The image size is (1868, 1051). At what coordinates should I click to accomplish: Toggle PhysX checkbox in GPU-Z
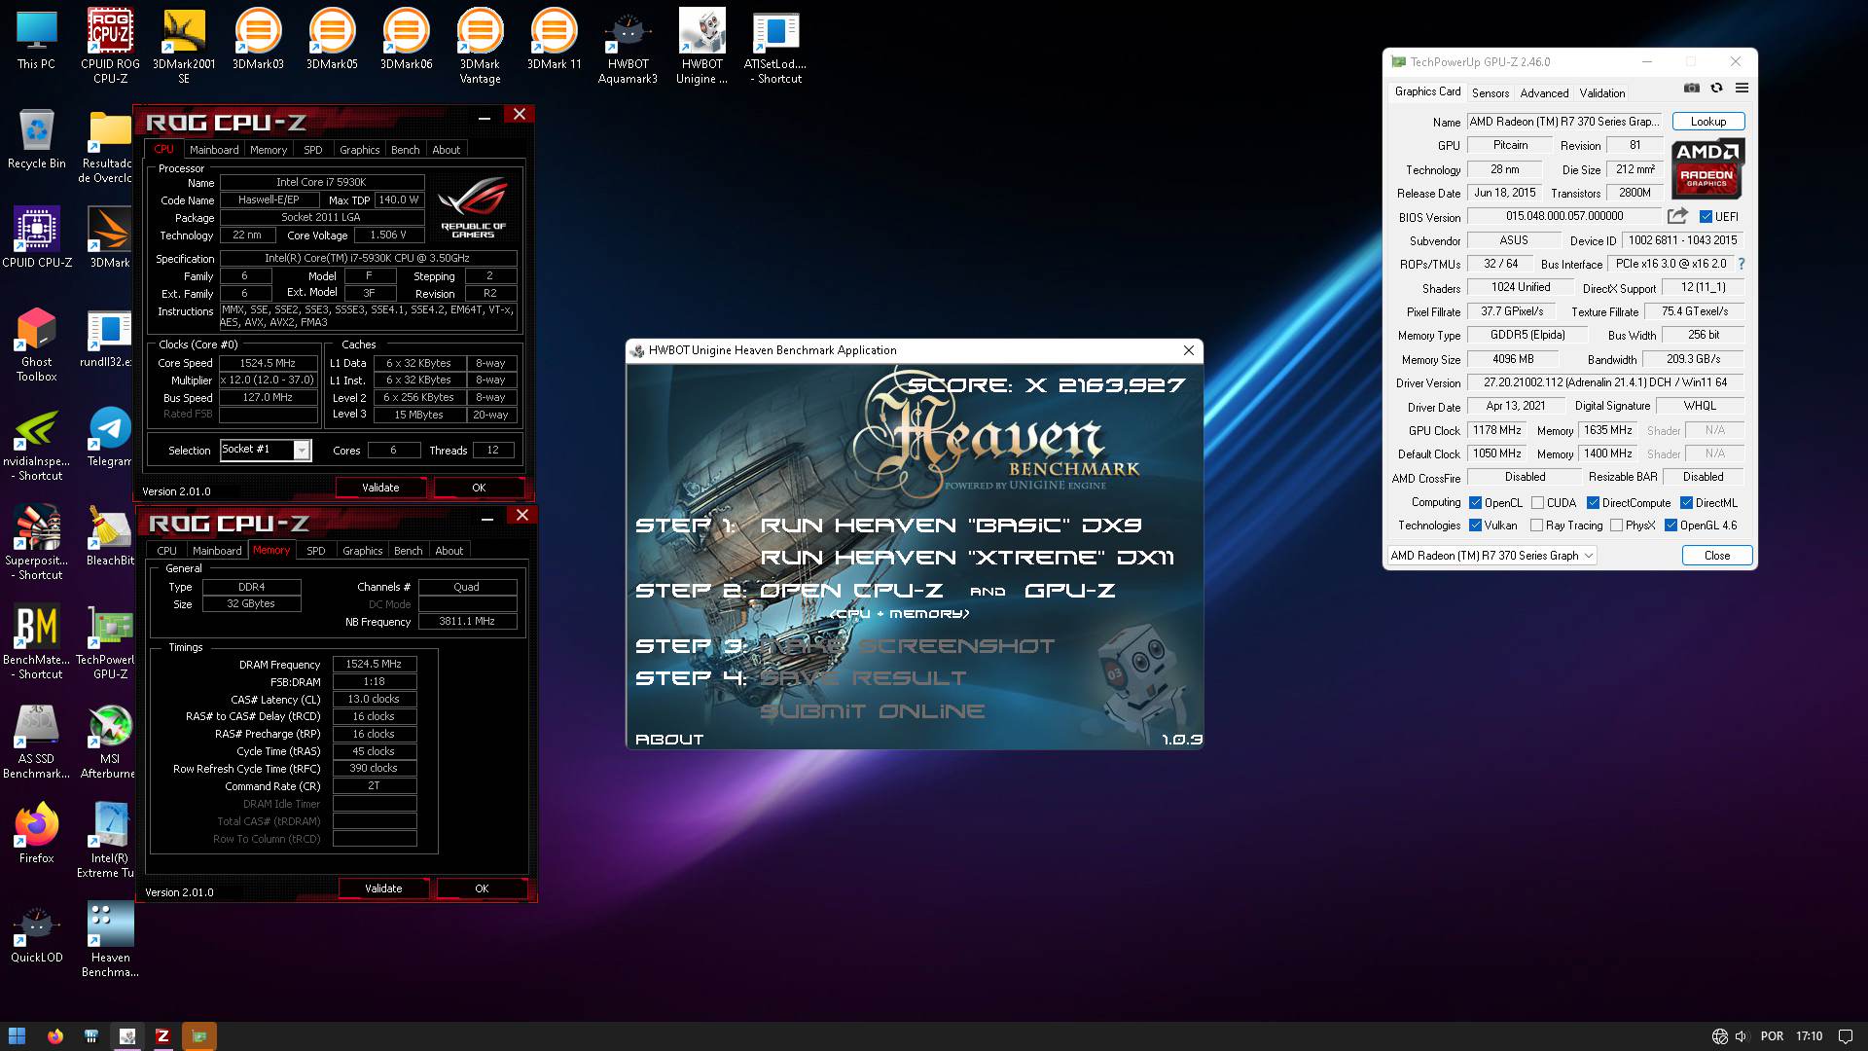(x=1616, y=525)
